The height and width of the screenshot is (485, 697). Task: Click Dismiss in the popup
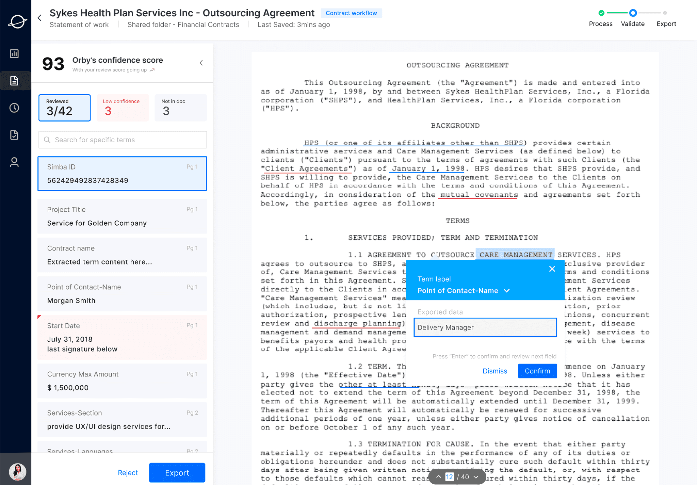coord(495,371)
